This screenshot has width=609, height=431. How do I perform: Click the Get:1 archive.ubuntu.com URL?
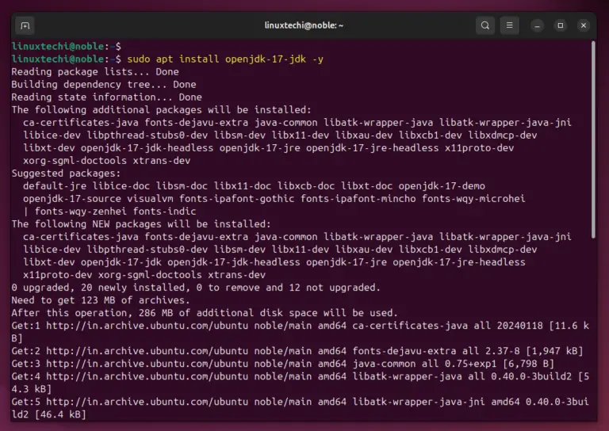(147, 326)
